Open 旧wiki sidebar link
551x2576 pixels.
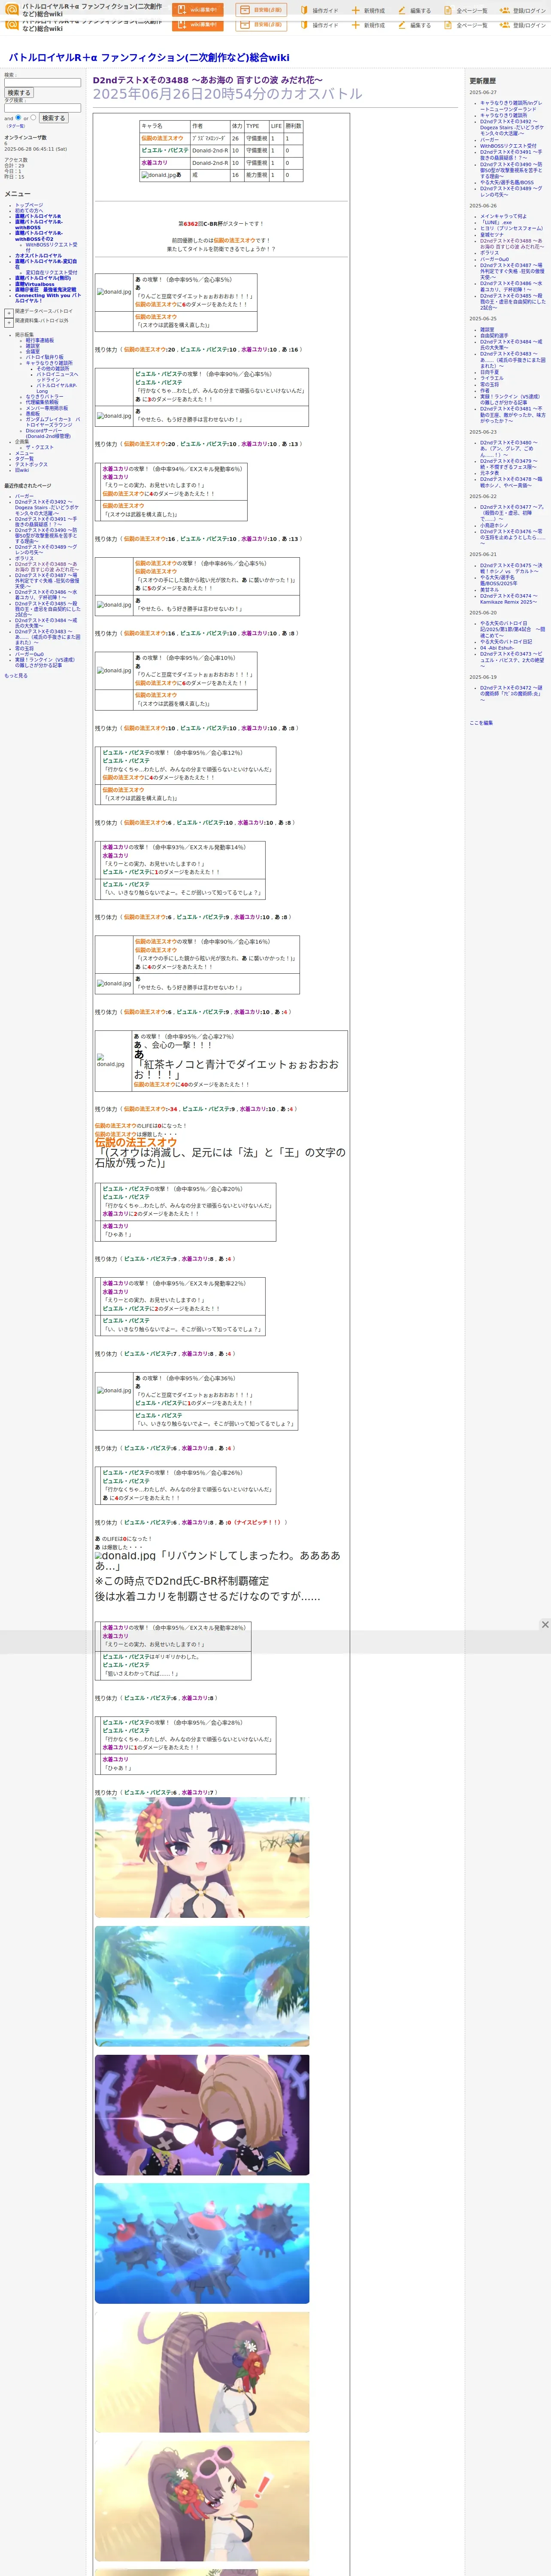[x=22, y=470]
